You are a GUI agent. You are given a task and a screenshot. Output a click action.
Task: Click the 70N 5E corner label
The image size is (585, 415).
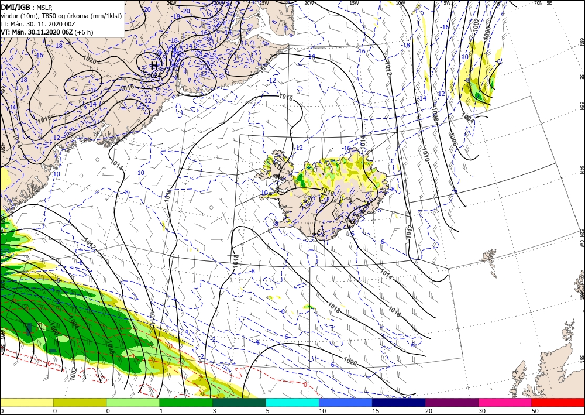[x=543, y=3]
